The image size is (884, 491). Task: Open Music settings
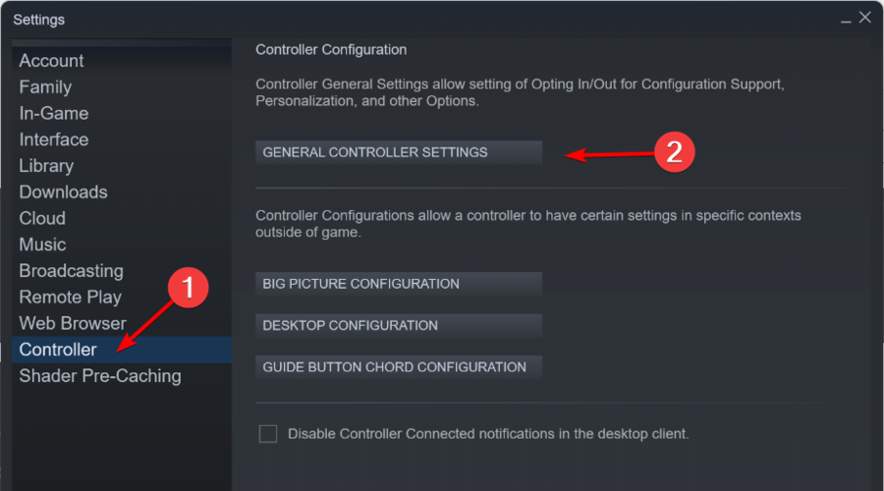pos(42,245)
